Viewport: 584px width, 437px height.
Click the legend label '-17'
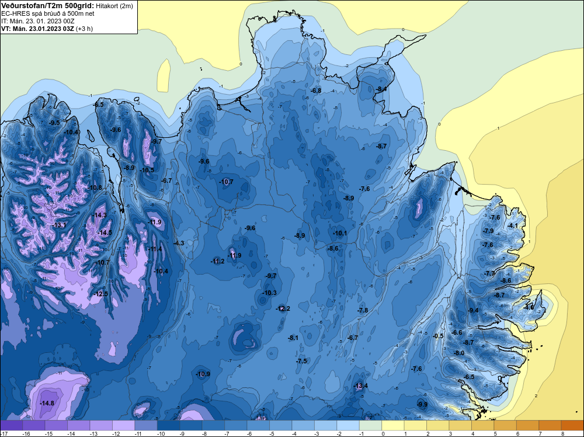coord(5,433)
